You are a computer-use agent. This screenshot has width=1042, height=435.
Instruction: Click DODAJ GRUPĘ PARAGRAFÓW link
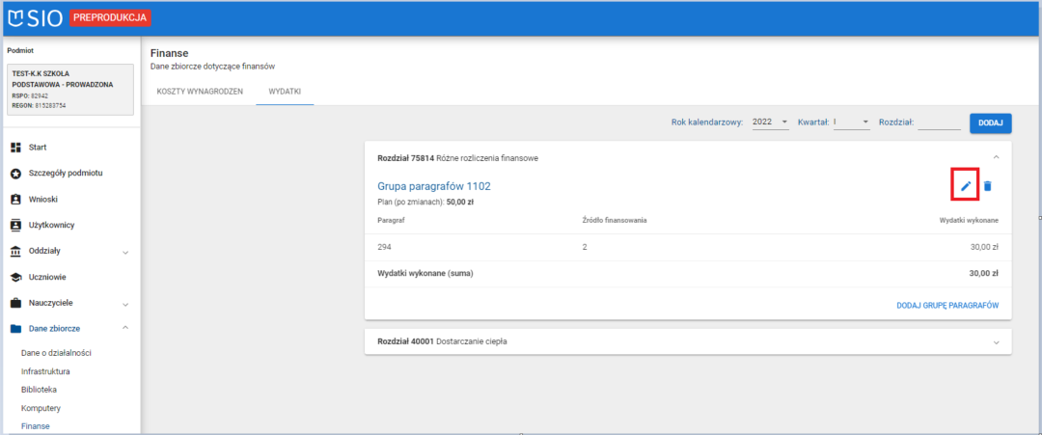coord(946,305)
